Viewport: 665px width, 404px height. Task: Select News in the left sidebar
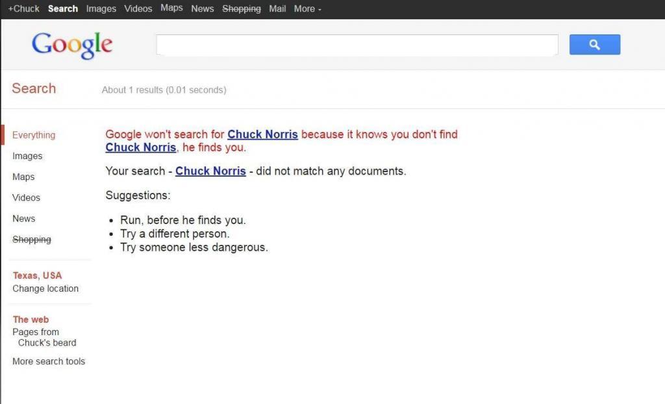(24, 218)
